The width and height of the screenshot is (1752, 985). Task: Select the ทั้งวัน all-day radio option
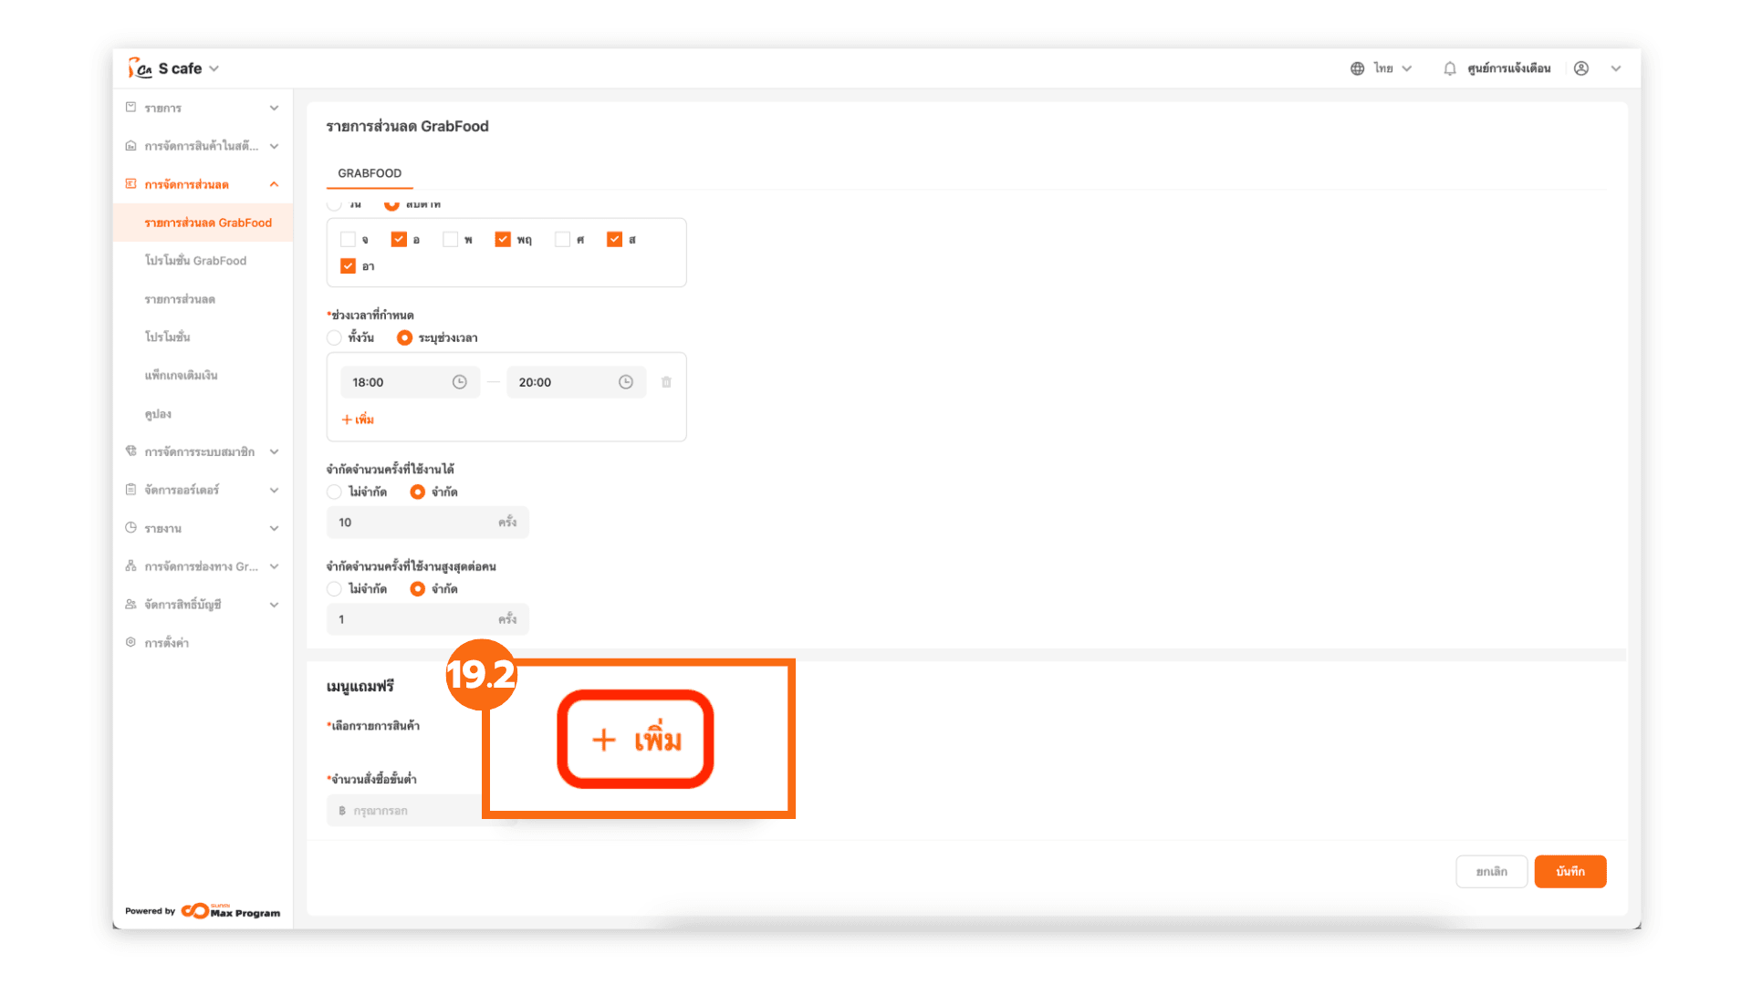334,337
